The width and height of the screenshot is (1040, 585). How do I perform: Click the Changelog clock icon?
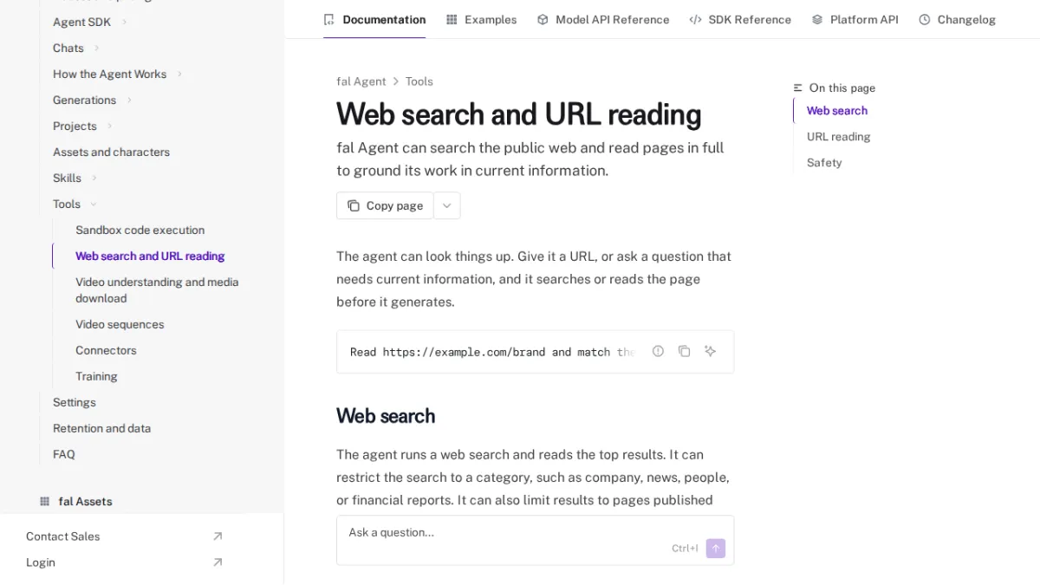[925, 19]
